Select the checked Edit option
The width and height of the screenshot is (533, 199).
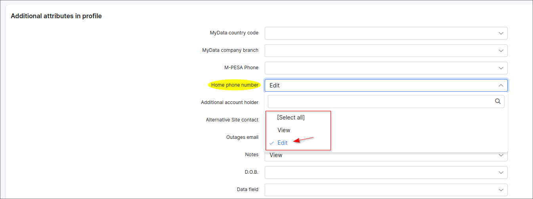tap(283, 143)
